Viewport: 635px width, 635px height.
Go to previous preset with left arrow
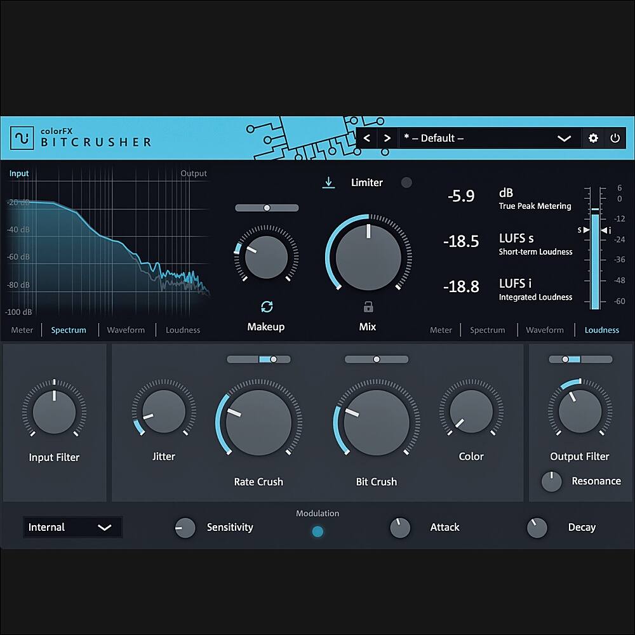(x=367, y=138)
